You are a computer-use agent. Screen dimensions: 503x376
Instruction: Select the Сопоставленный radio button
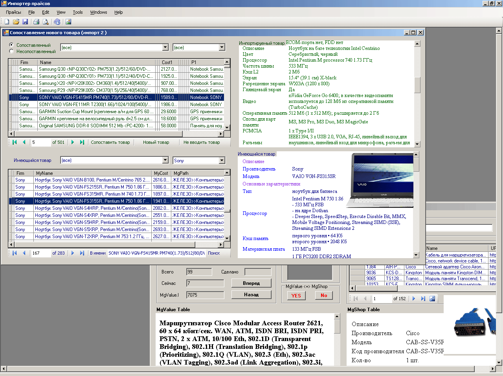click(x=11, y=45)
